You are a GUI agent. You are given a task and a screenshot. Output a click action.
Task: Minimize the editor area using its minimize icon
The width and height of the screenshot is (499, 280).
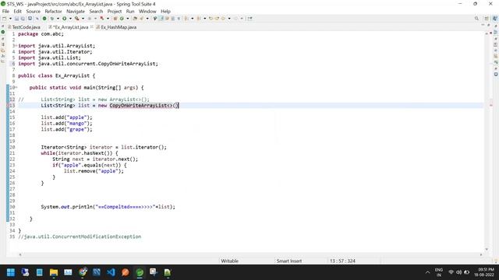[x=483, y=25]
